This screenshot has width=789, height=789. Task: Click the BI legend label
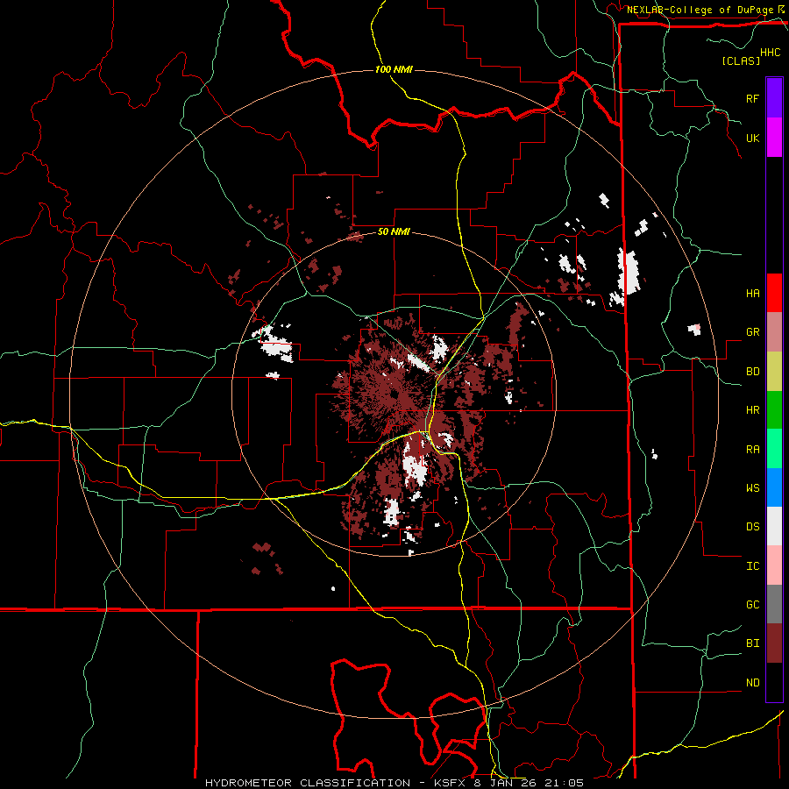752,643
